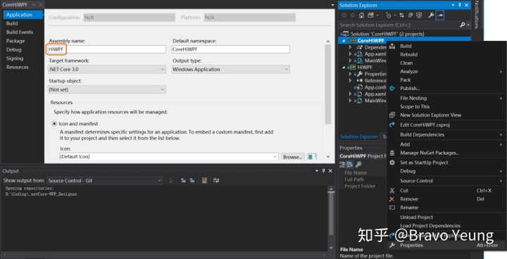Select Solution 'CoreHiWPF' root node
The image size is (507, 259).
[387, 34]
